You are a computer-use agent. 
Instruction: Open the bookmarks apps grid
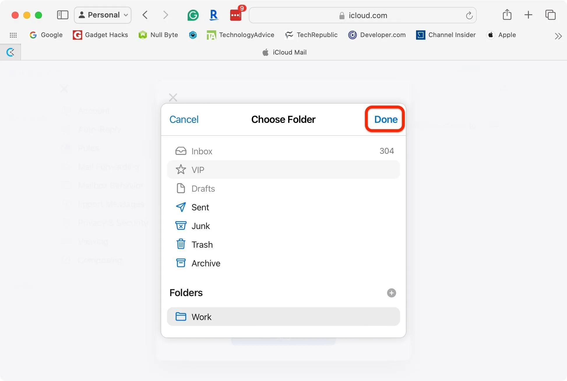[x=13, y=35]
